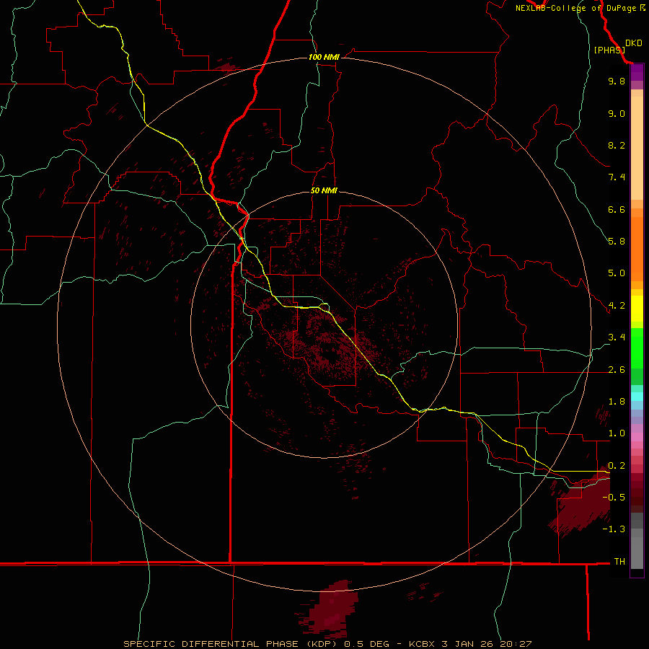This screenshot has height=649, width=649.
Task: Click the 3.4 value on the color scale
Action: click(617, 337)
